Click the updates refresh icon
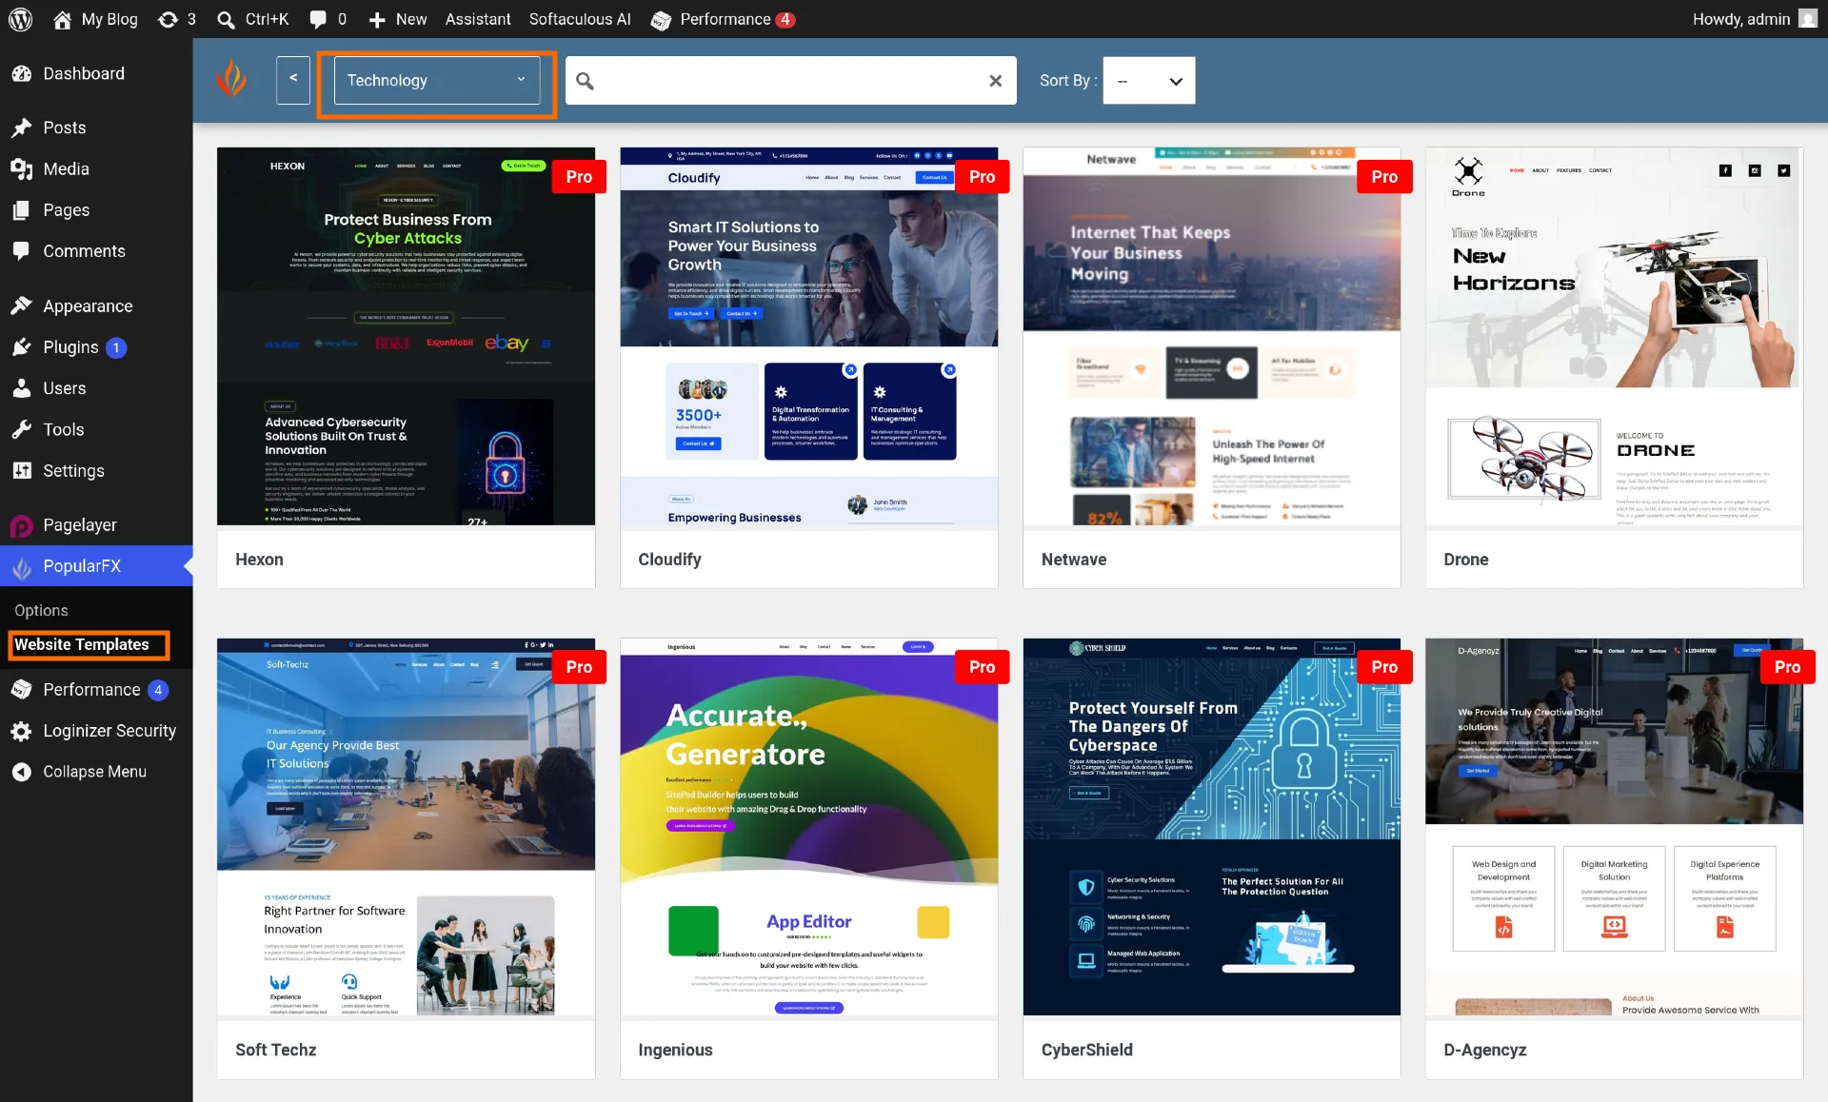 [x=169, y=19]
